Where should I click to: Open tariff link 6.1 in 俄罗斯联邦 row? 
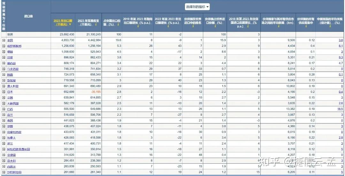pos(341,46)
